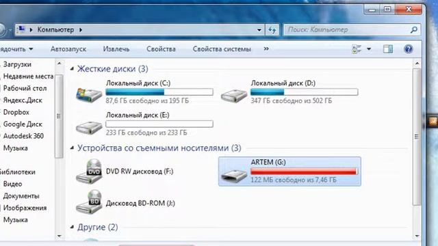Viewport: 438px width, 246px height.
Task: Click text 233 ГБ свободно из 233 ГБ
Action: tap(146, 133)
